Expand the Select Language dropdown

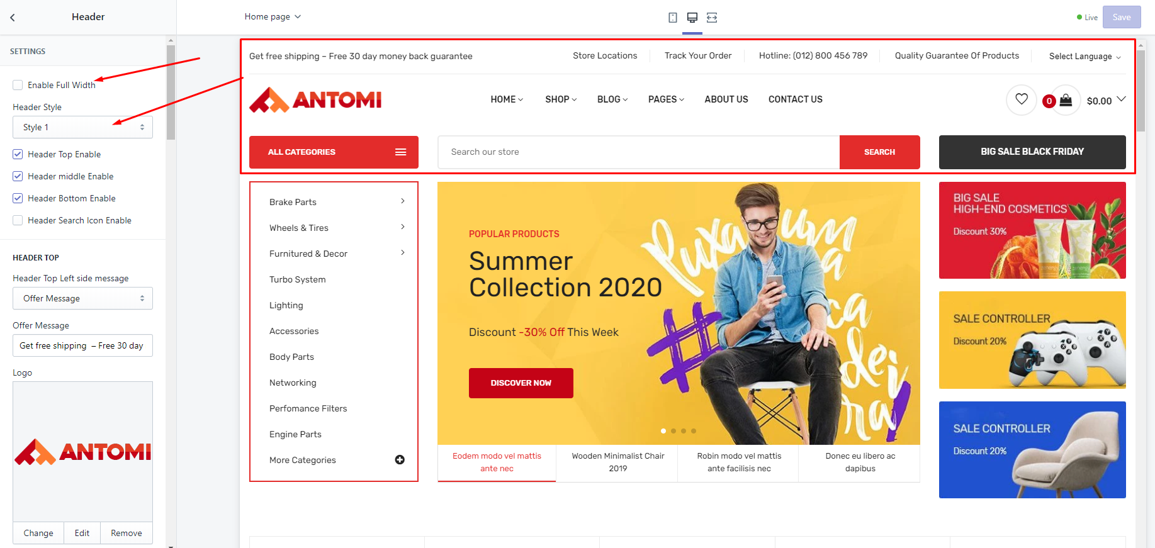point(1085,57)
